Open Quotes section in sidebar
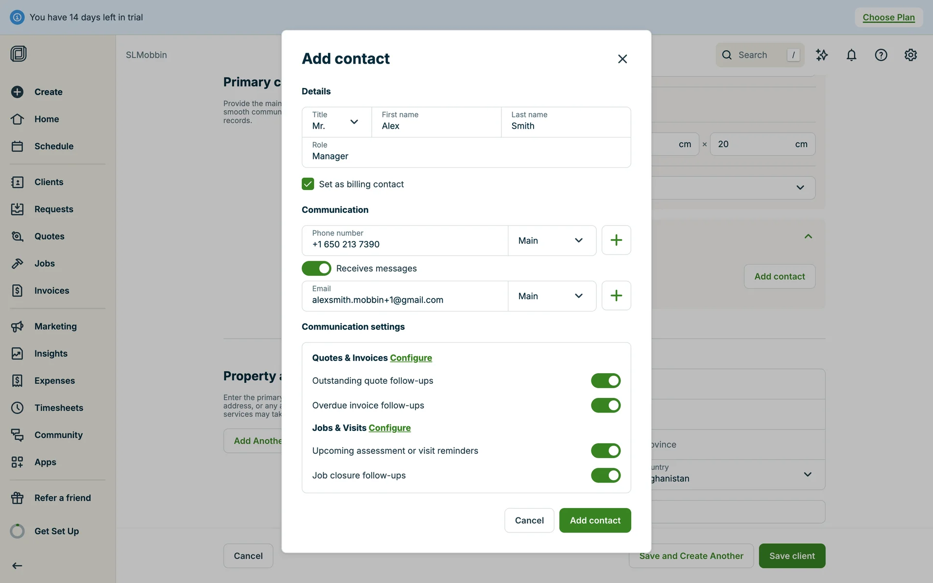 pos(49,236)
